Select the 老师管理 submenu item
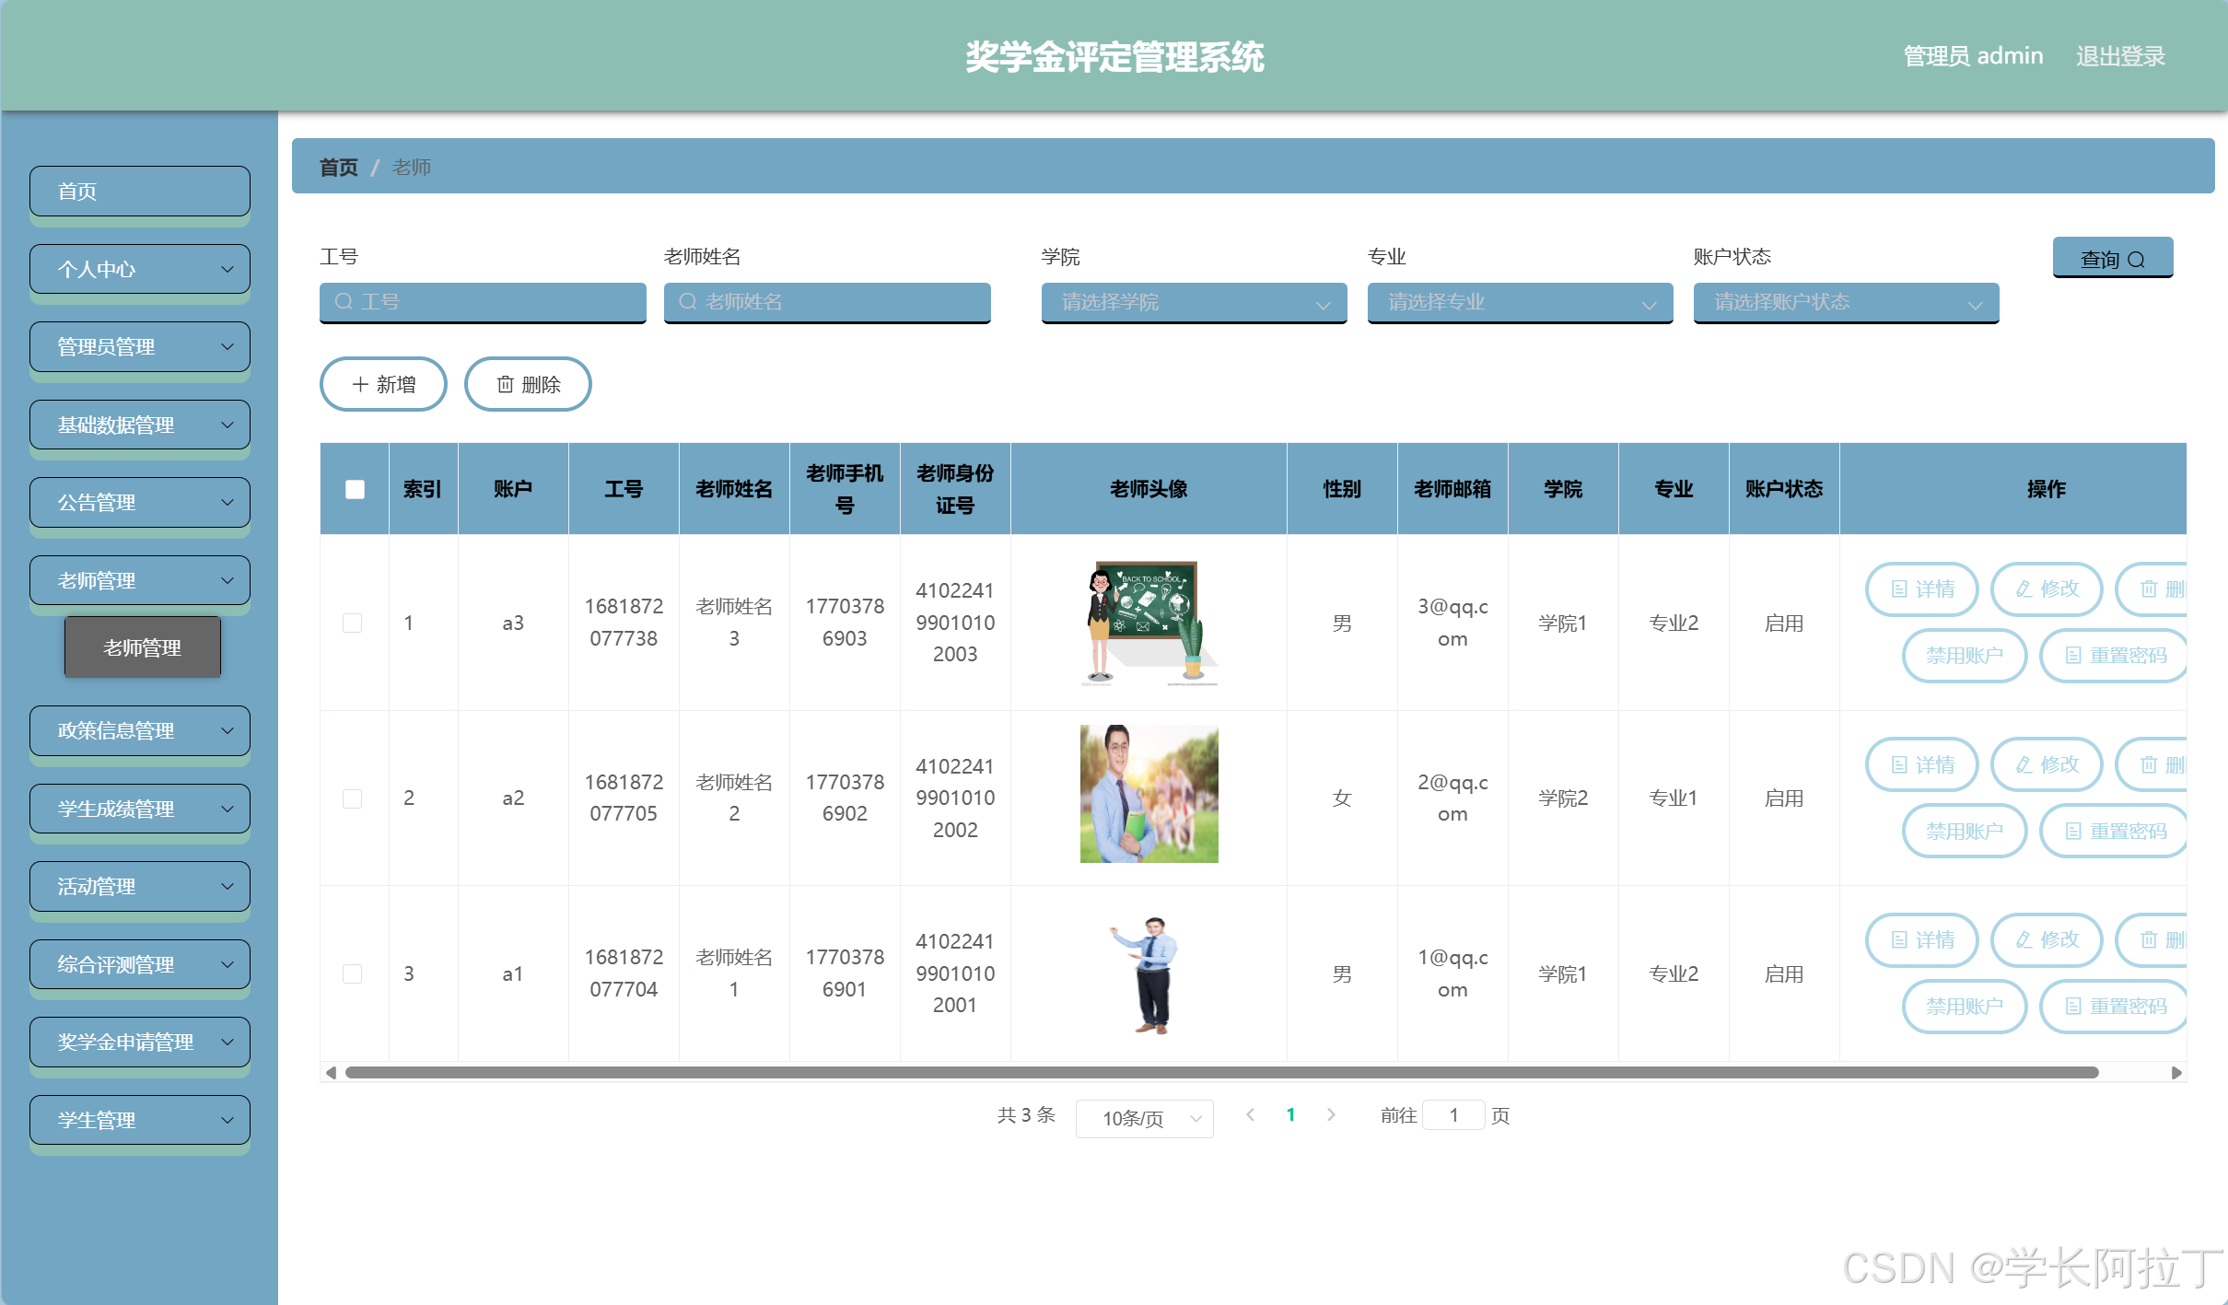 pos(142,647)
